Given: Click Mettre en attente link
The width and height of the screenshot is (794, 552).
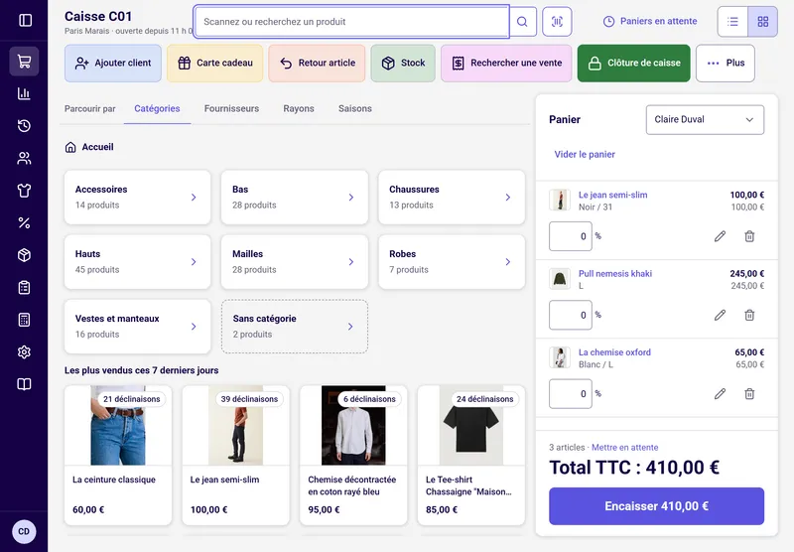Looking at the screenshot, I should click(x=625, y=448).
